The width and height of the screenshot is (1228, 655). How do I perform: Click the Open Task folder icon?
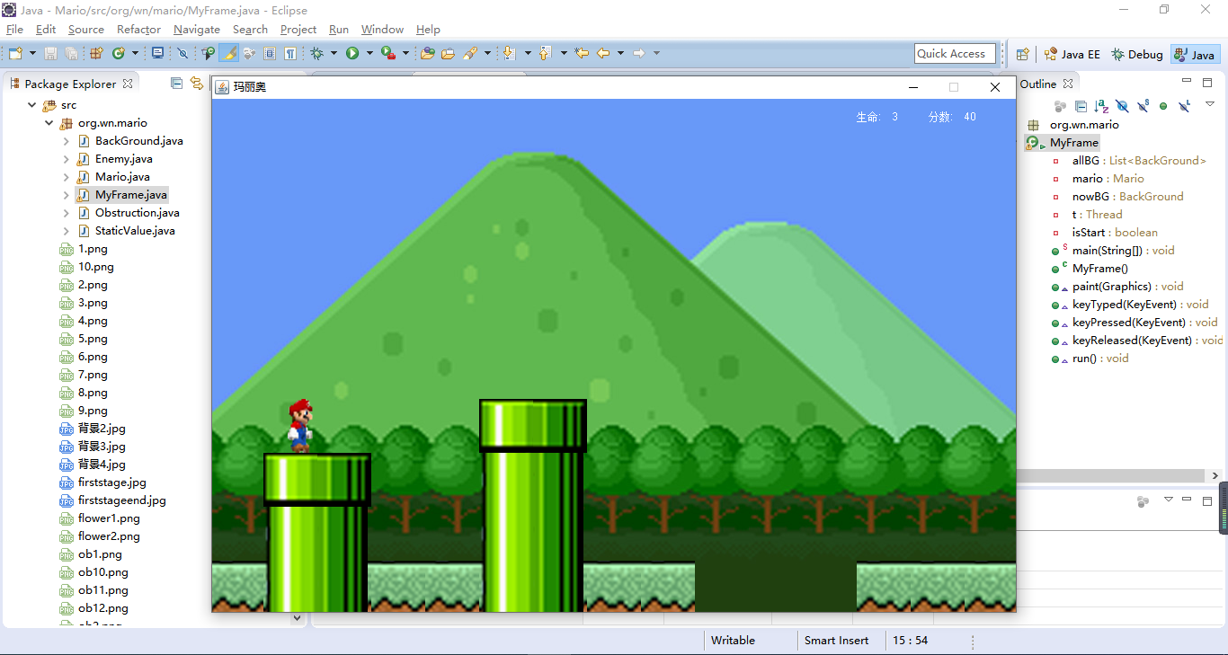(448, 54)
